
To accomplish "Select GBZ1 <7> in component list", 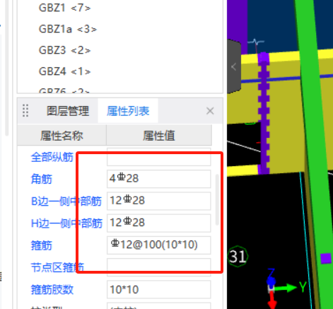I will [x=64, y=8].
